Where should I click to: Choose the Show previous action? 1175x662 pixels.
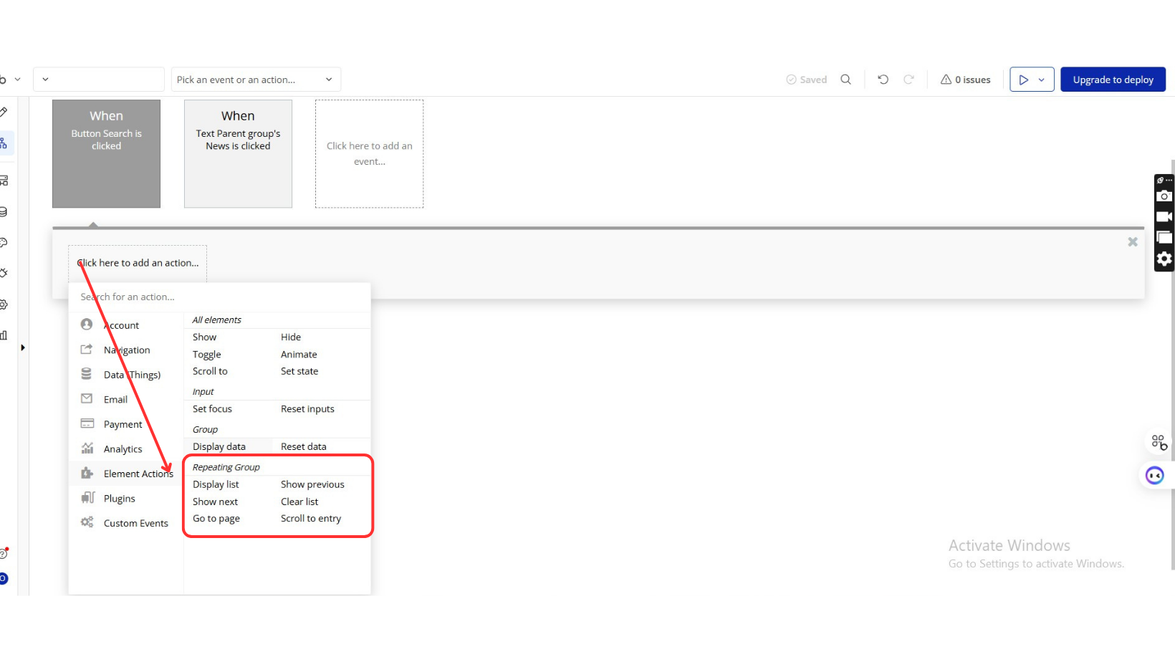click(312, 484)
